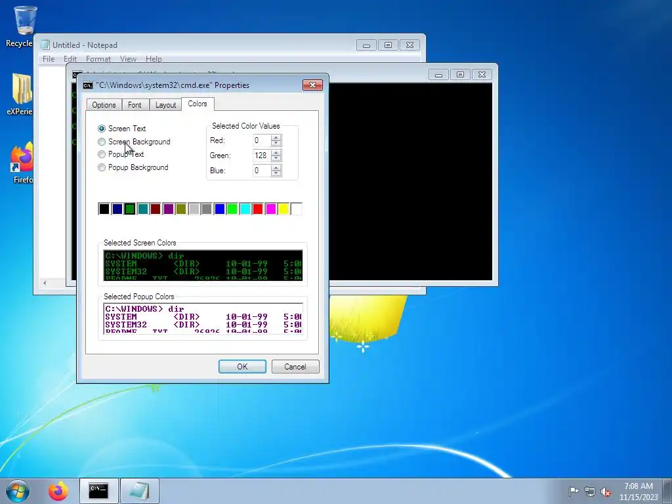Viewport: 672px width, 504px height.
Task: Open the File menu in Notepad
Action: (49, 58)
